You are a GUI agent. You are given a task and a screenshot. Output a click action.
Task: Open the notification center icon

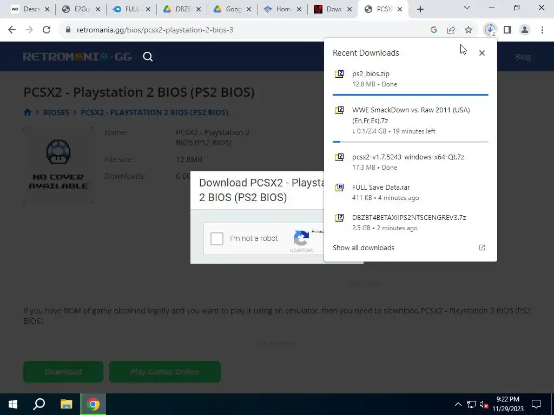[x=536, y=404]
